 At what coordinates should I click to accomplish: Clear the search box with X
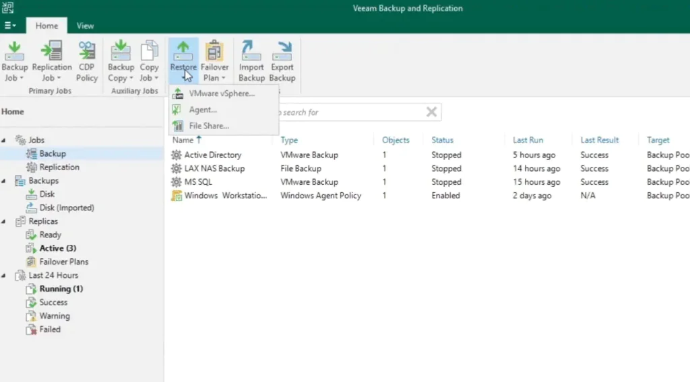click(431, 112)
